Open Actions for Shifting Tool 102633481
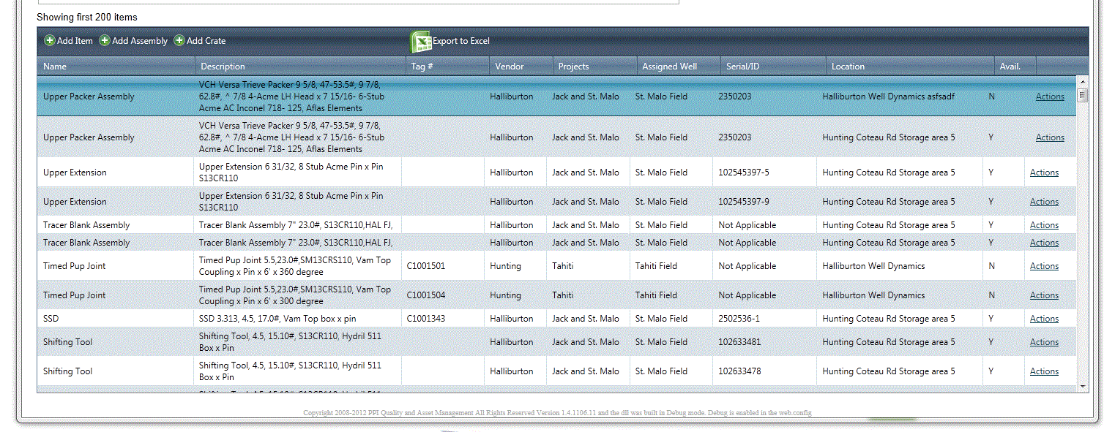 [x=1044, y=342]
